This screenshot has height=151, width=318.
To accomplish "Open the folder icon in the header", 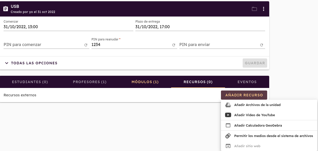I will pyautogui.click(x=254, y=9).
